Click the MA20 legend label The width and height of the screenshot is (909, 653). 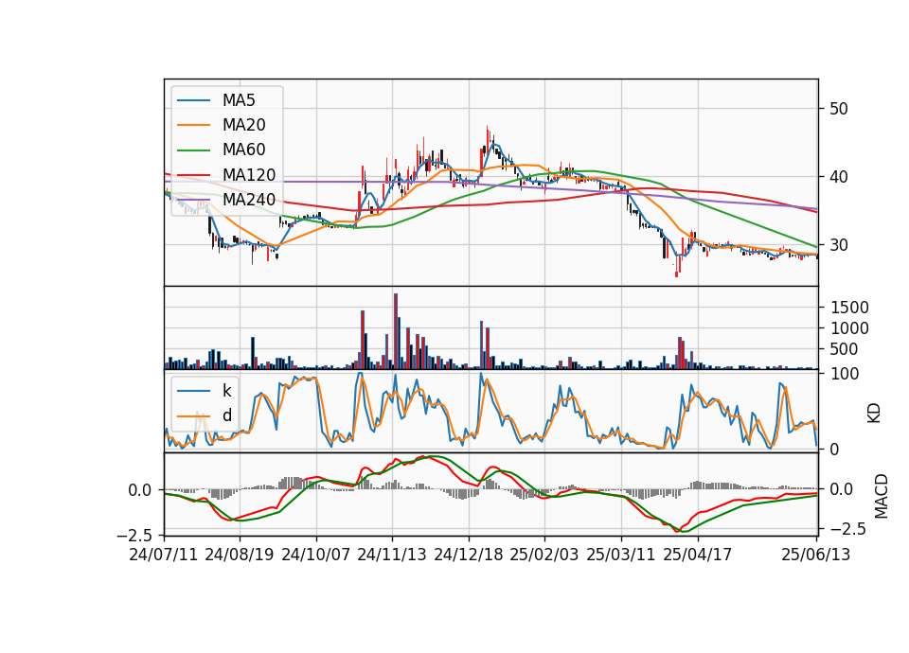243,125
